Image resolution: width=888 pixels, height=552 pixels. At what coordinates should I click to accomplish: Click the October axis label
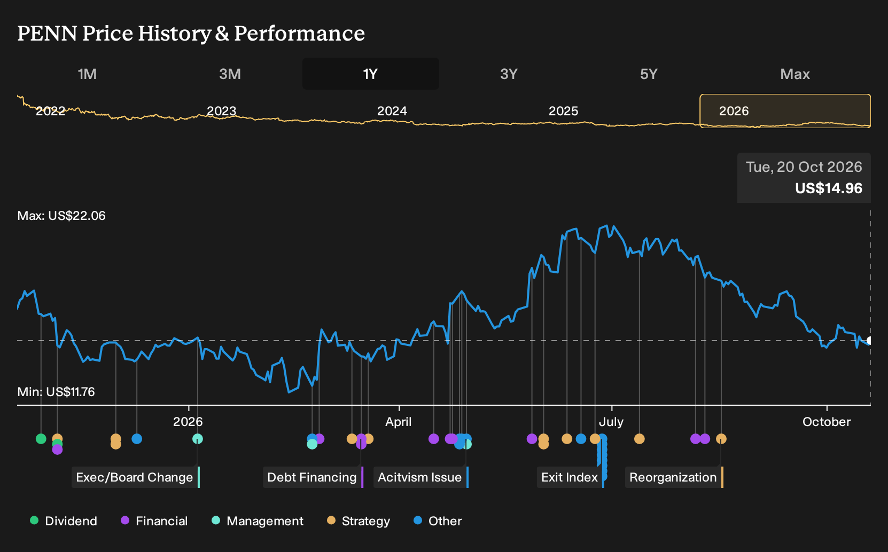[x=827, y=422]
